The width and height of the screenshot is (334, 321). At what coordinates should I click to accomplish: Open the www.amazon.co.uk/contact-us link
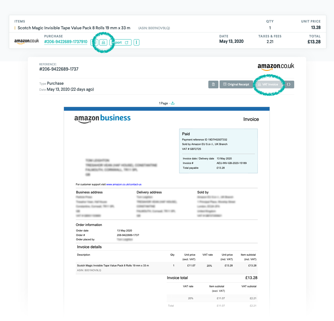[124, 184]
